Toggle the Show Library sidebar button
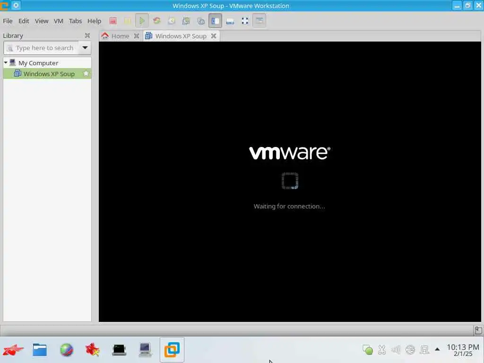 [x=215, y=21]
